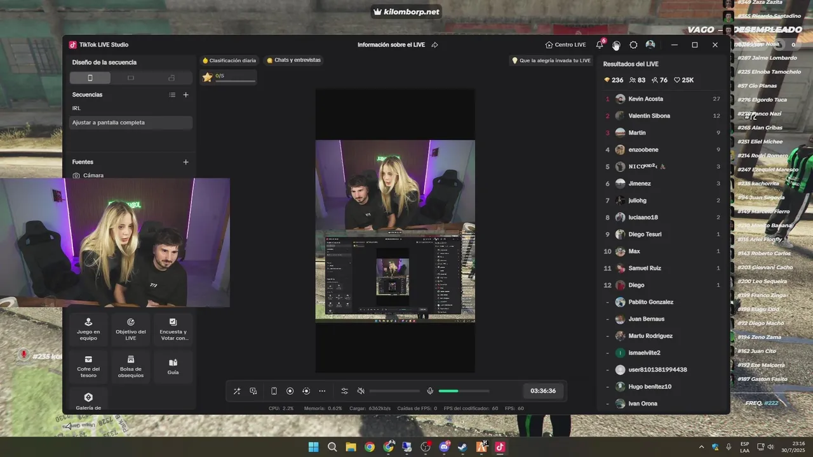This screenshot has height=457, width=813.
Task: Open user8101381994438's row
Action: pos(661,369)
